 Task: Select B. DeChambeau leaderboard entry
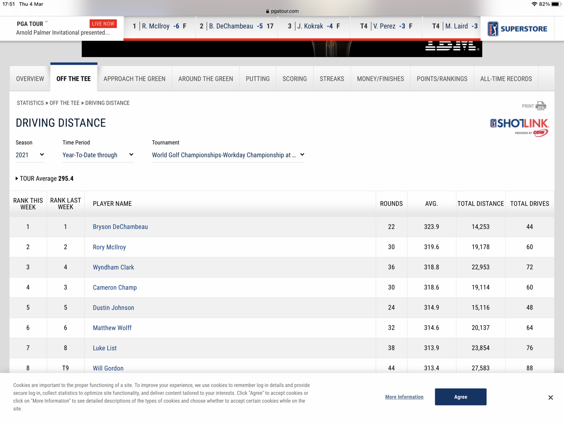[237, 26]
